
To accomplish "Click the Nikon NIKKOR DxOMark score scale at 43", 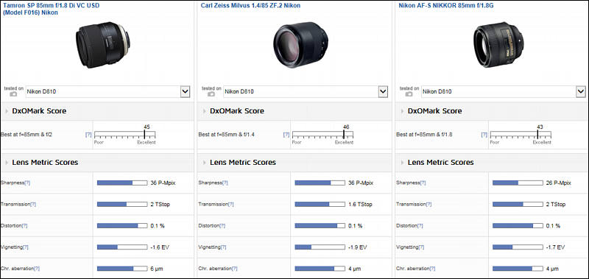I will coord(521,135).
